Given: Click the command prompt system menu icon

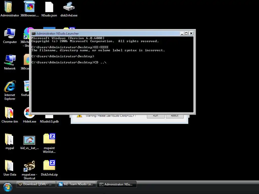Looking at the screenshot, I should [34, 34].
